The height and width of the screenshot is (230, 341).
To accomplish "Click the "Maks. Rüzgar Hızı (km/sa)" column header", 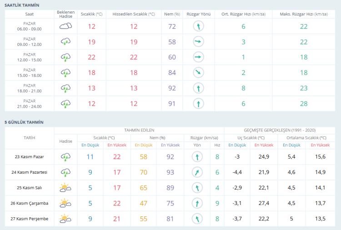I will coord(304,14).
